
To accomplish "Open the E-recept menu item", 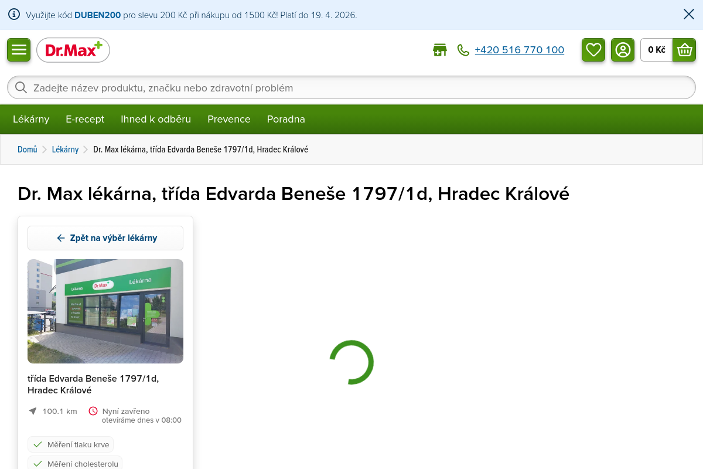I will coord(85,119).
